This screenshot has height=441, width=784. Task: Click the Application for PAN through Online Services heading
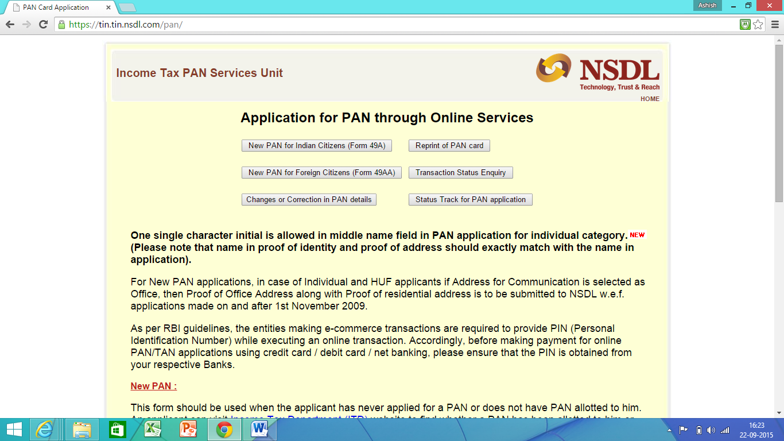coord(387,118)
